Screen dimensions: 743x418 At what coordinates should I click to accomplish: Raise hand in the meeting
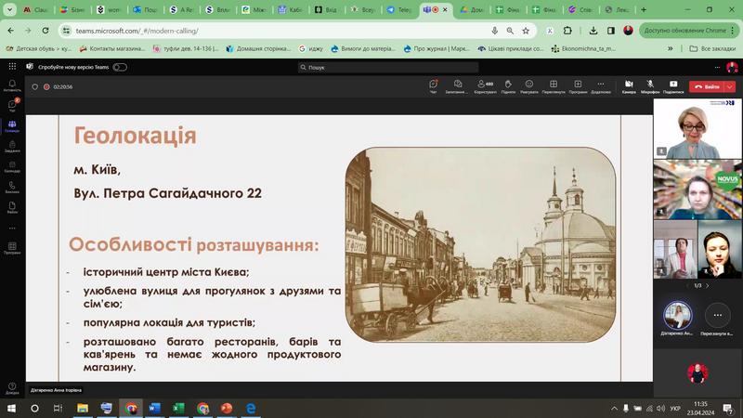508,86
